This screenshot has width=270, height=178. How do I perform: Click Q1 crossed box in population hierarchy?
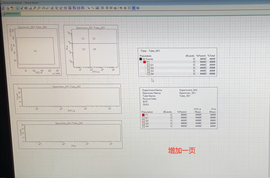click(x=149, y=65)
